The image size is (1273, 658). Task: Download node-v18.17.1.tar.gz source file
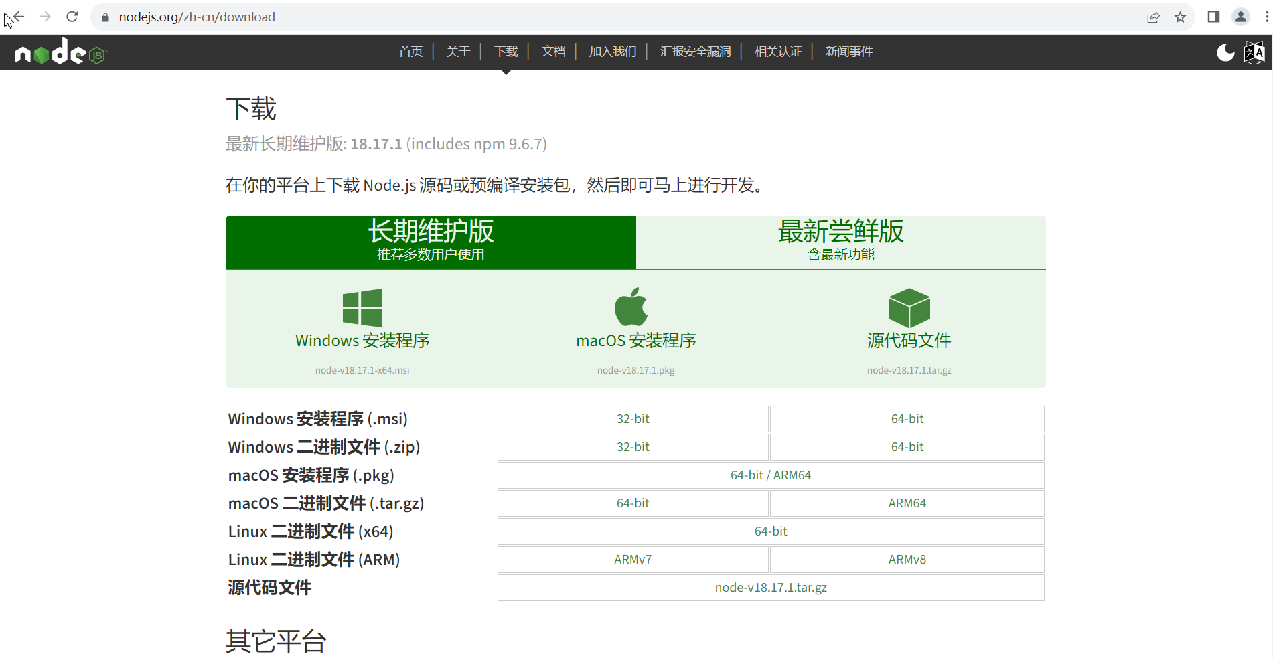770,588
